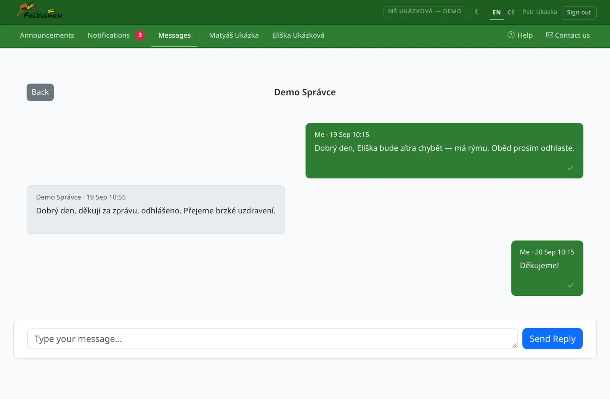Switch language to CS
Screen dimensions: 610x399
pos(511,12)
